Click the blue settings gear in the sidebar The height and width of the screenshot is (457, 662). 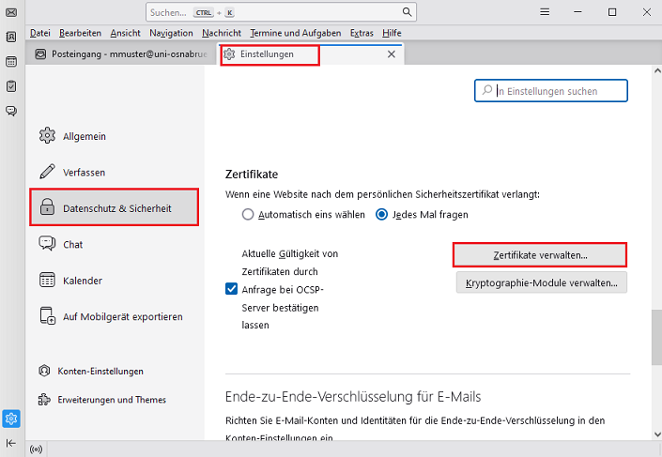click(x=11, y=419)
